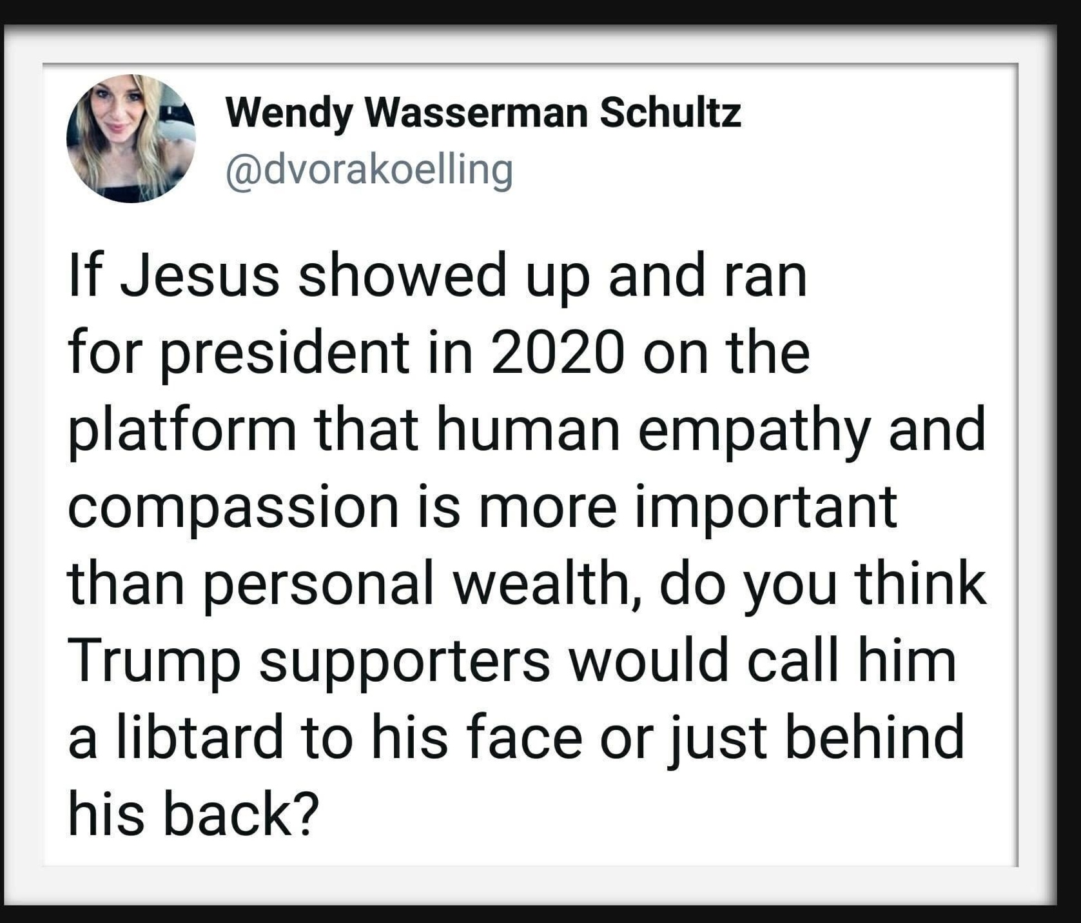
Task: Click the word "Jesus" in the tweet
Action: point(200,276)
